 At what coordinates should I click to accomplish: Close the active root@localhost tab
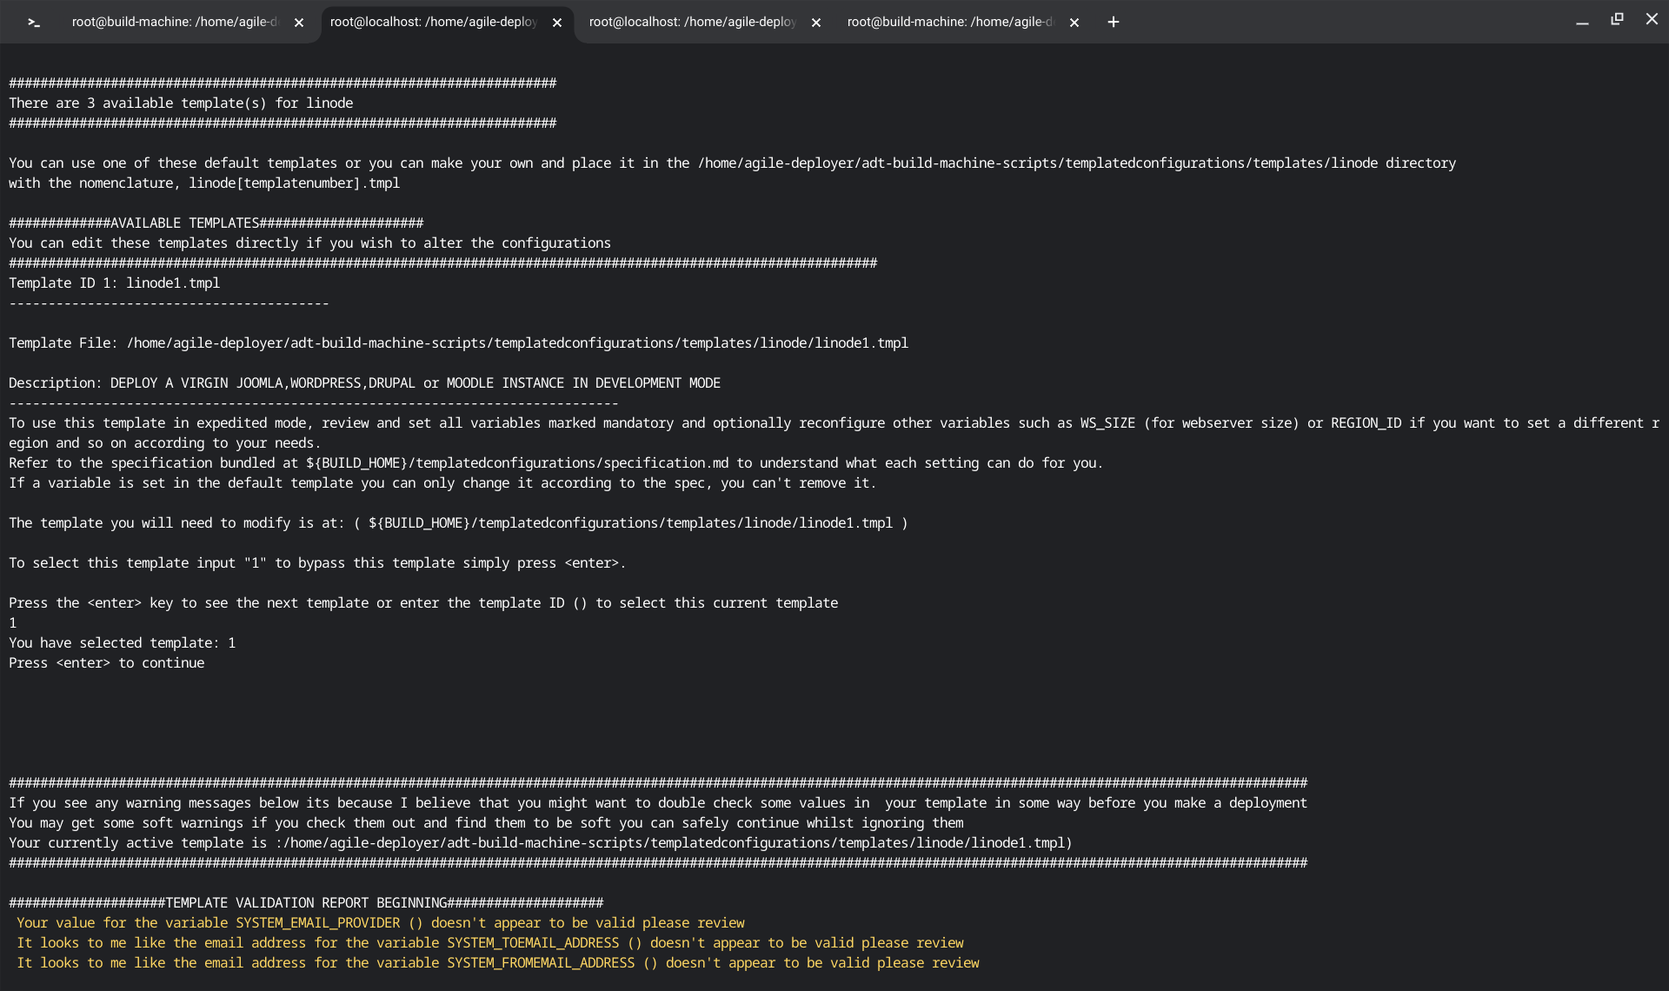coord(557,23)
